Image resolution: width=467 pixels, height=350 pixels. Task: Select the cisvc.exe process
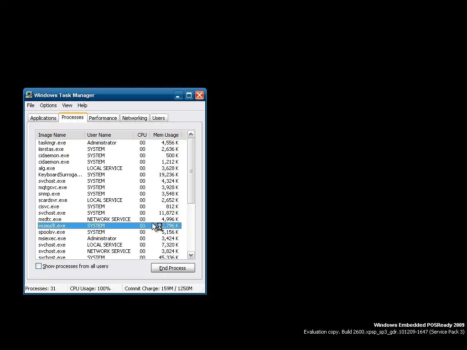[x=109, y=206]
